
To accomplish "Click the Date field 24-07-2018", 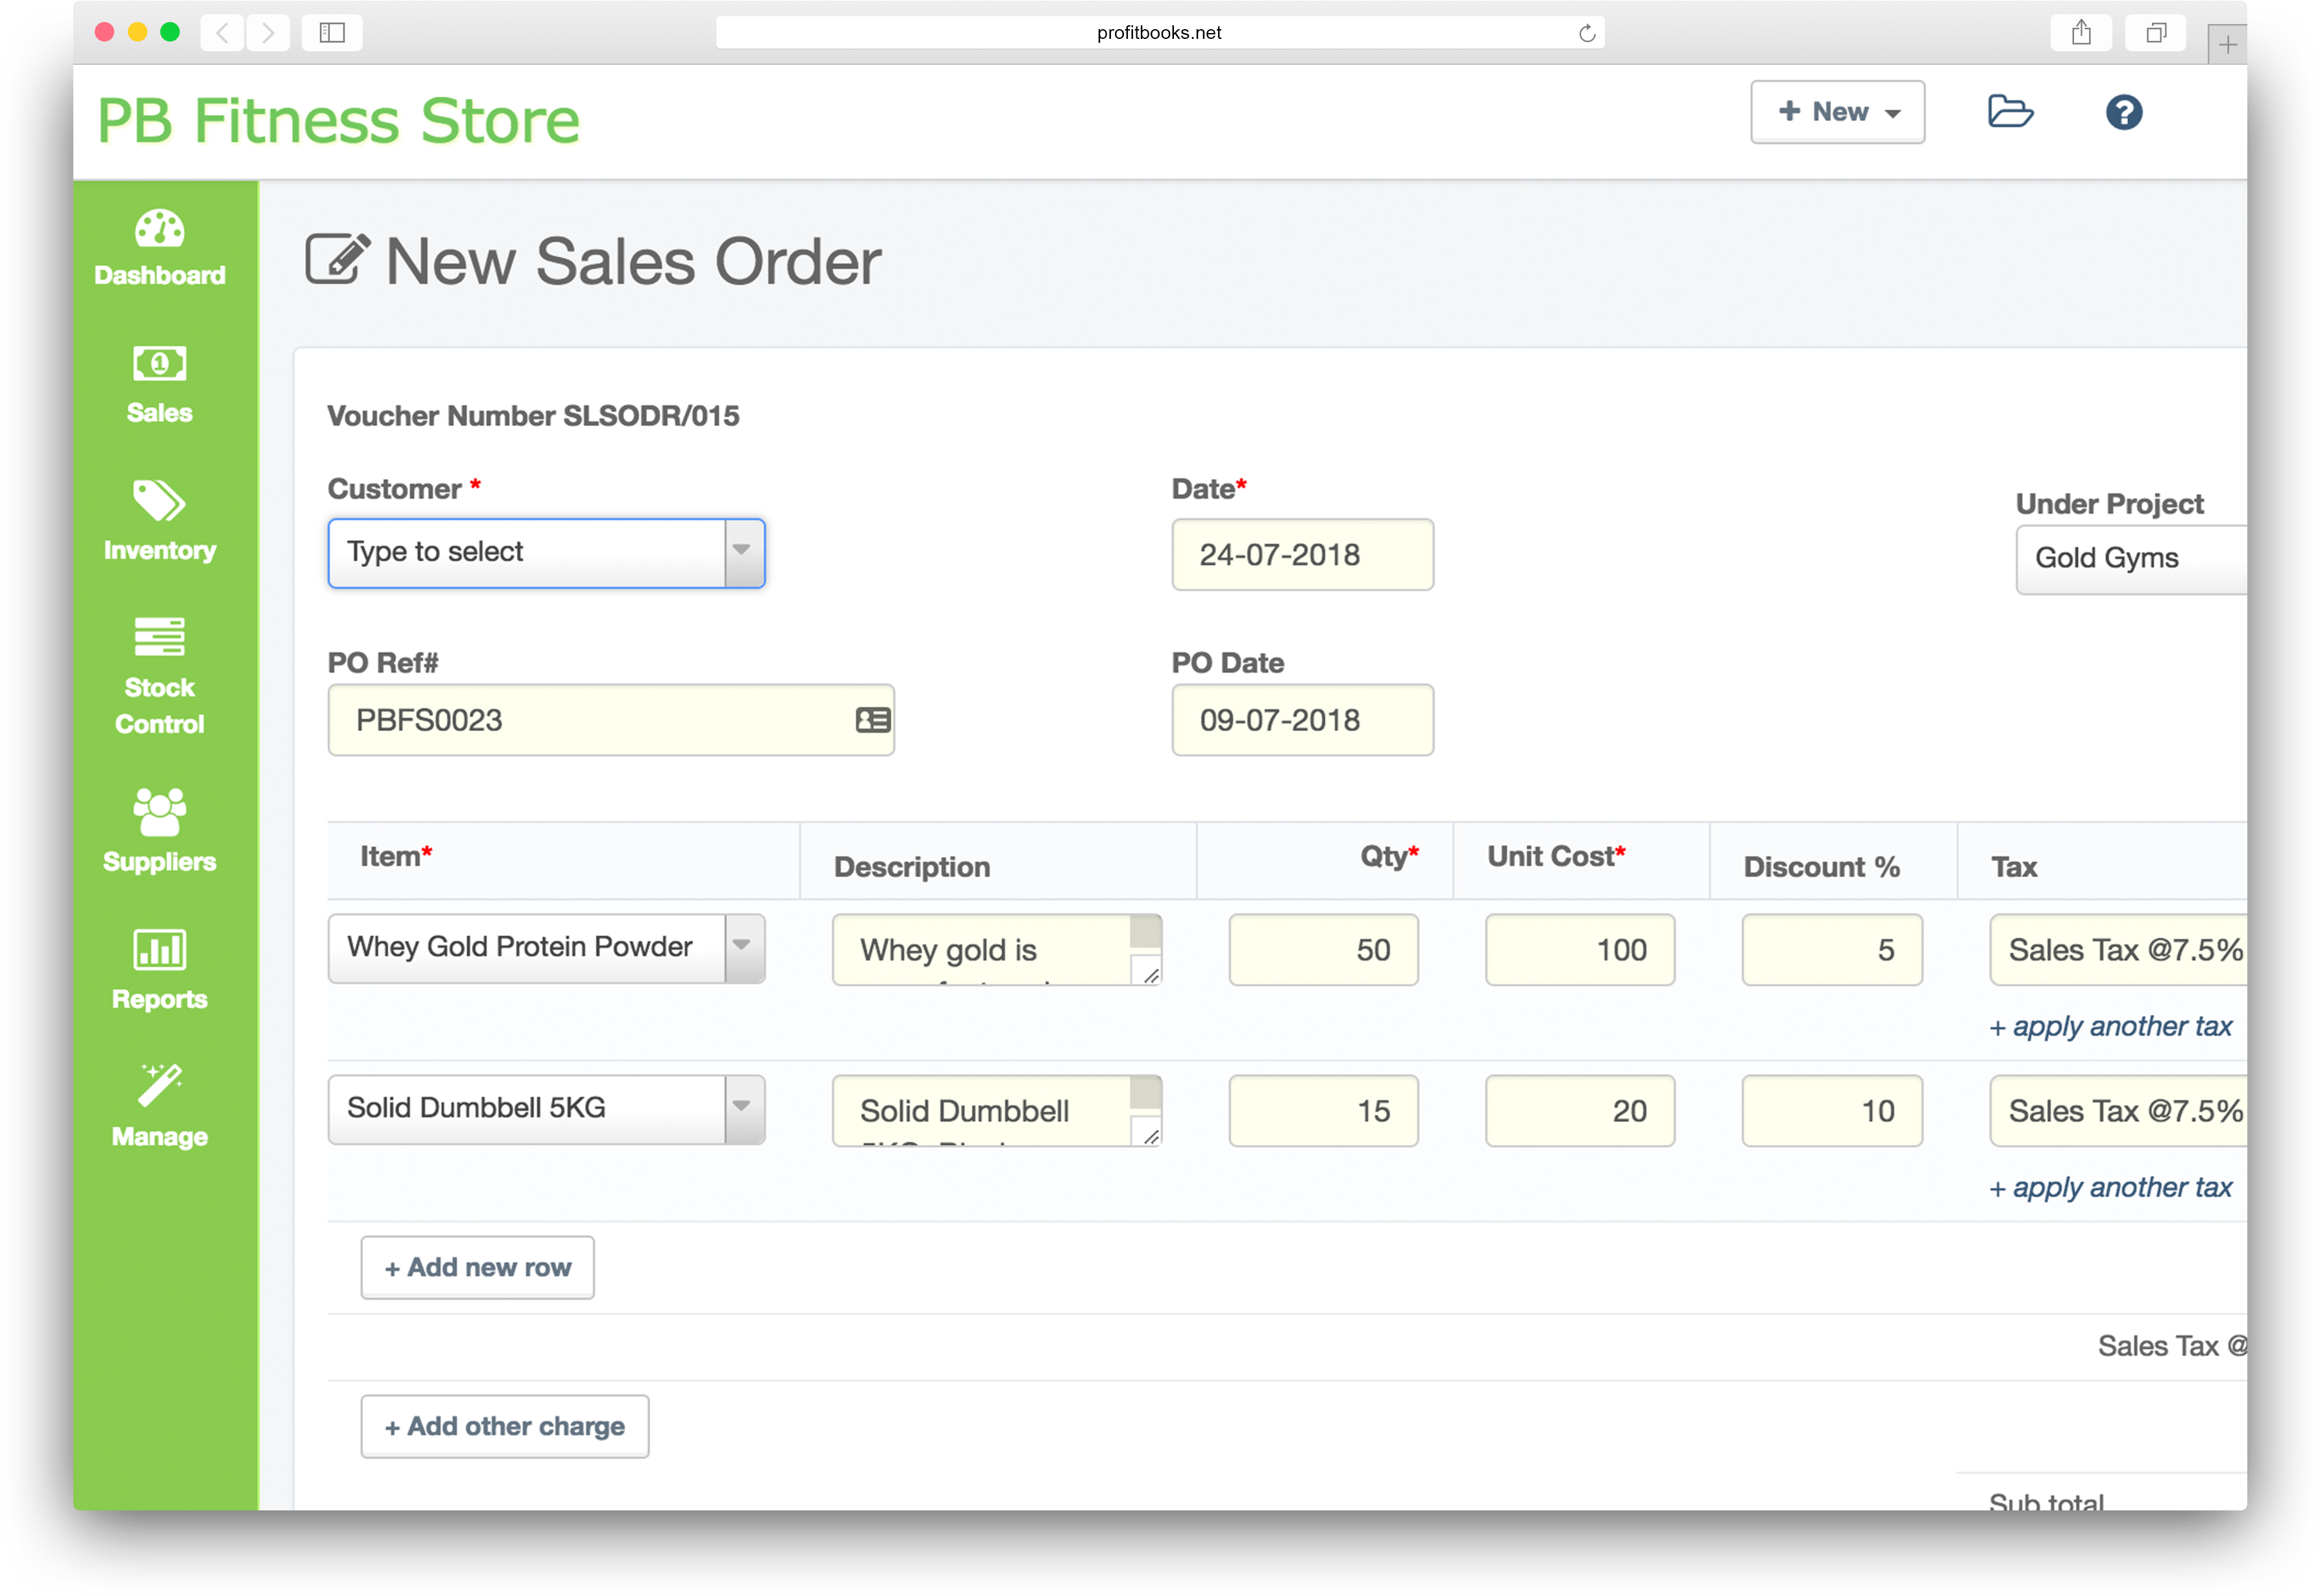I will pyautogui.click(x=1302, y=555).
